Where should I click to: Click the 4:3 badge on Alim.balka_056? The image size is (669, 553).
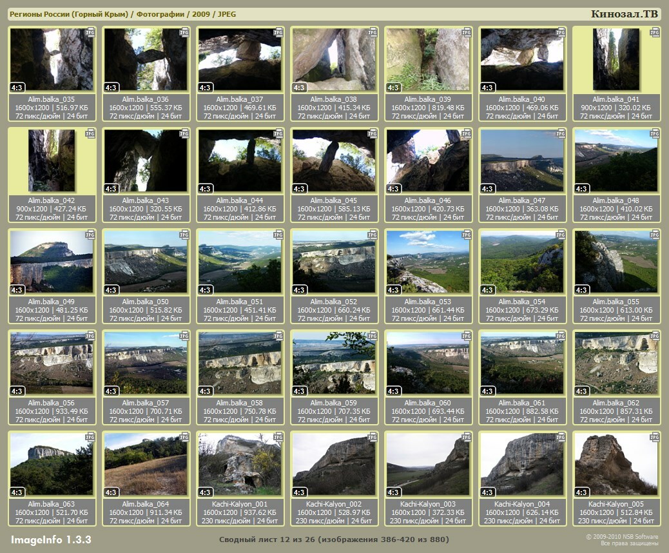[x=17, y=391]
